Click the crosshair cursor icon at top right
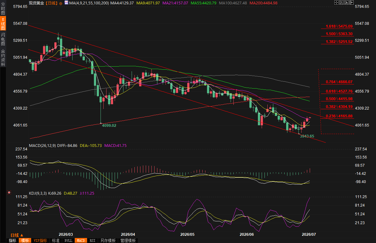Image resolution: width=376 pixels, height=243 pixels. (x=336, y=3)
